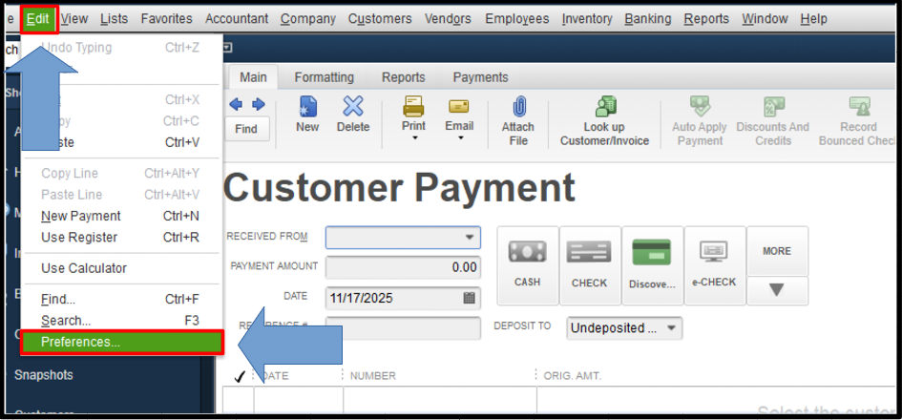Open the Customers menu

pyautogui.click(x=380, y=19)
